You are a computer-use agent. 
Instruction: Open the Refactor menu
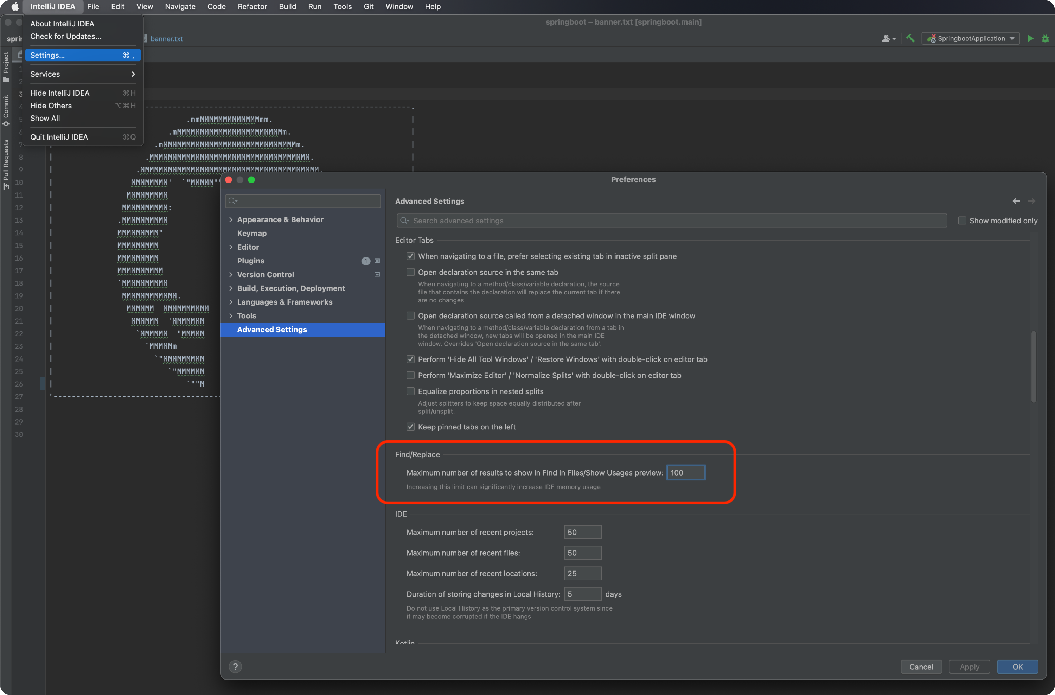[x=252, y=7]
